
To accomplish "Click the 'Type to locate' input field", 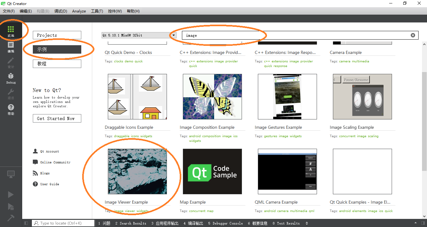I will 63,223.
